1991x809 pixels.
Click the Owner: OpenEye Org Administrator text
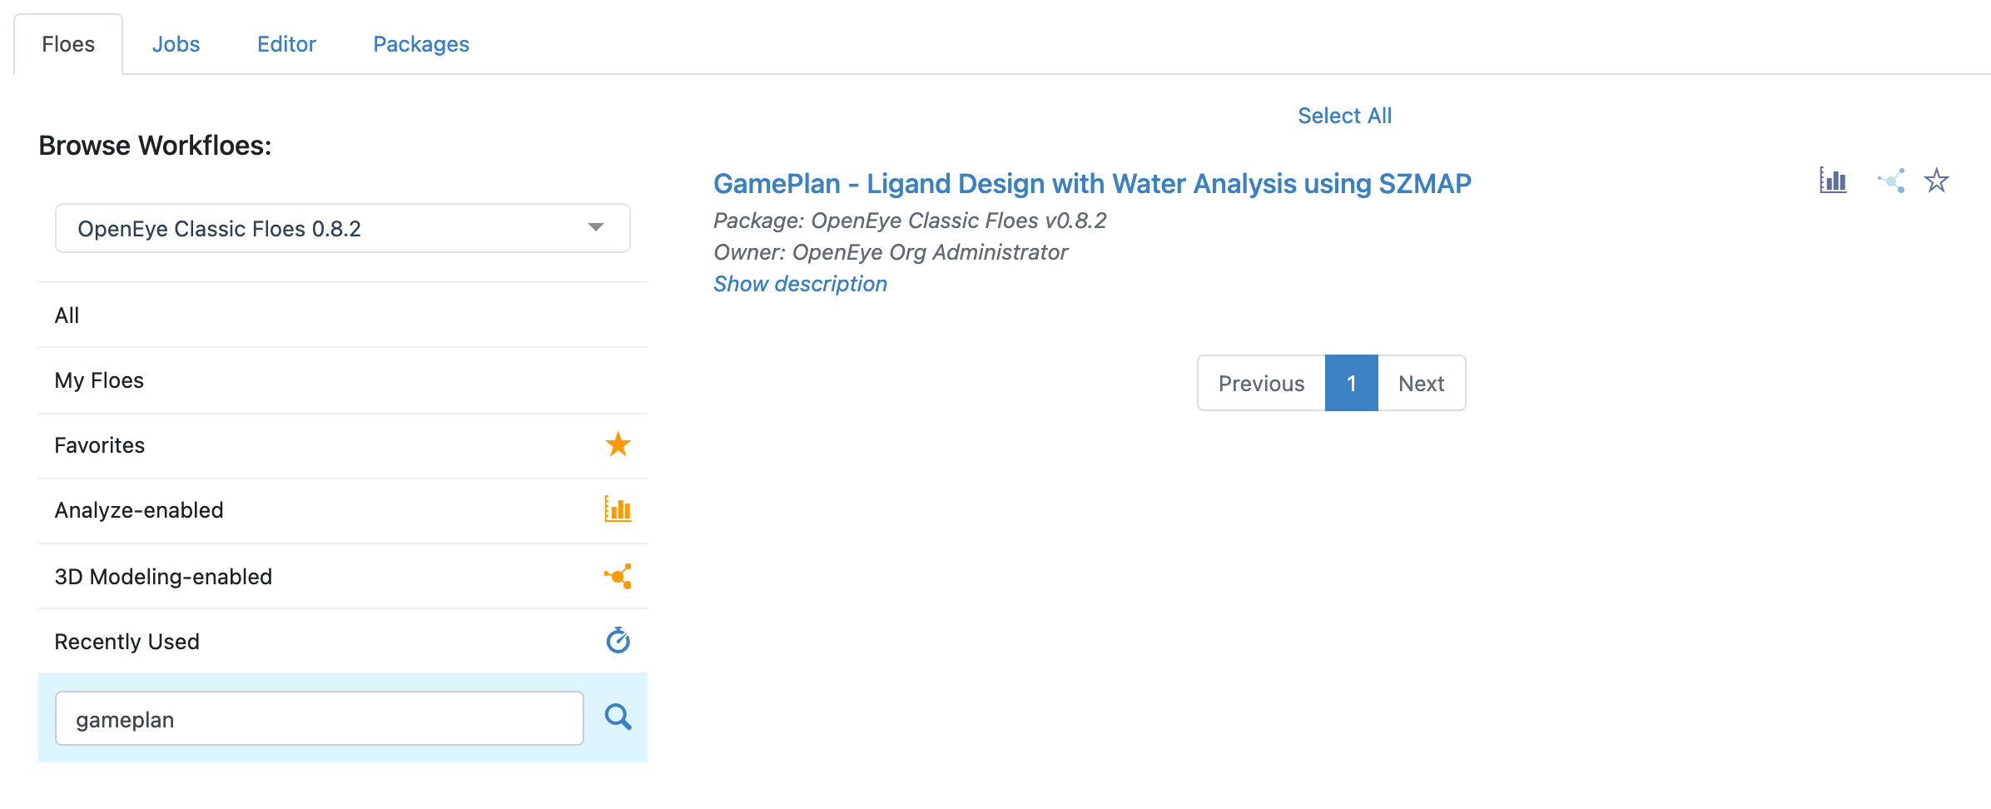(891, 252)
